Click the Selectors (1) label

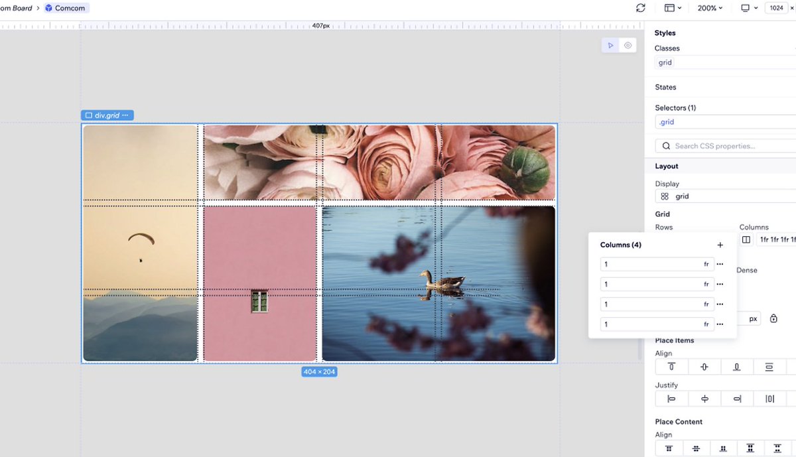pos(675,107)
